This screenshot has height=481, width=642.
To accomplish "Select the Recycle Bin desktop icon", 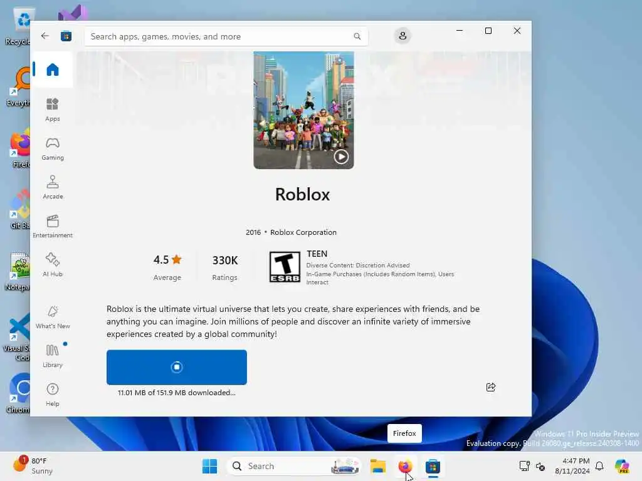I will pyautogui.click(x=18, y=26).
